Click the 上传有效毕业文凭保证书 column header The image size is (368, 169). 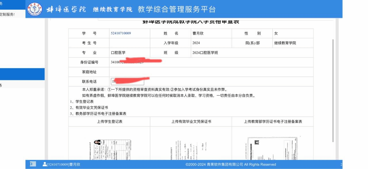tap(191, 121)
